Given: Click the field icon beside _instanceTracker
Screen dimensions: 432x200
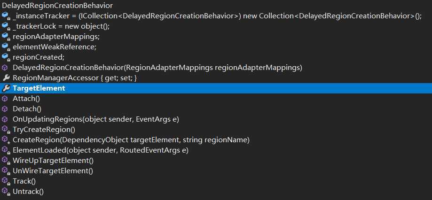Looking at the screenshot, I should click(x=6, y=16).
